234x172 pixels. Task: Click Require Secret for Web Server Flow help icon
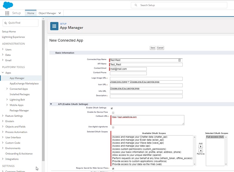(x=108, y=168)
